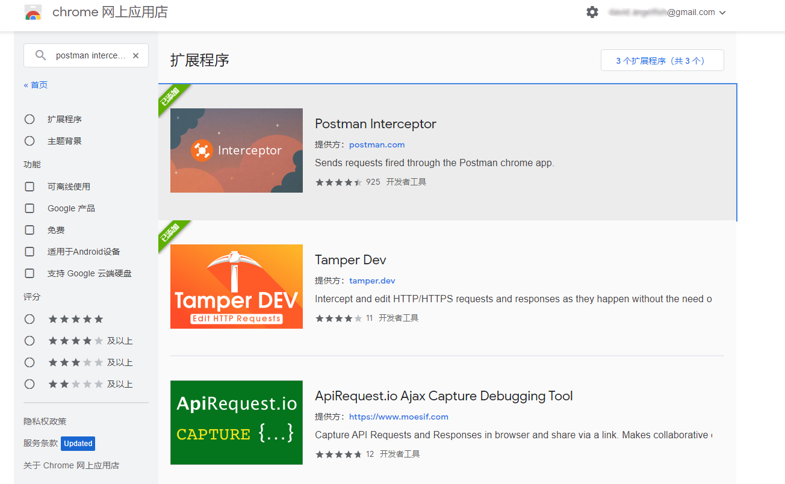Open the postman.com provider link

[377, 144]
